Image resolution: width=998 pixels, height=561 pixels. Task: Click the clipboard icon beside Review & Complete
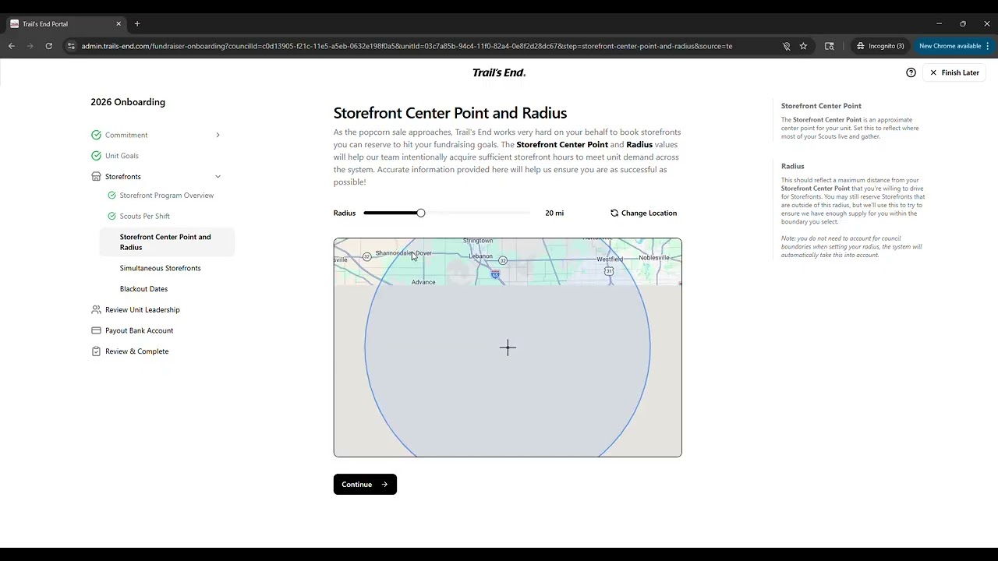(96, 351)
